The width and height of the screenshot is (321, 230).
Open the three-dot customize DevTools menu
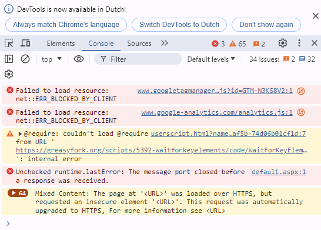tap(299, 43)
